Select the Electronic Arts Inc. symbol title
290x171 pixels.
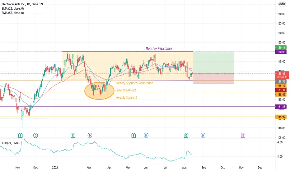23,4
